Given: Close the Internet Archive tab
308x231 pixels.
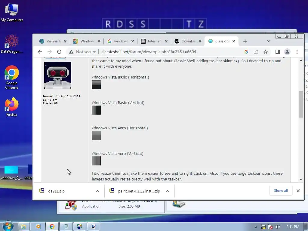Looking at the screenshot, I should [166, 41].
